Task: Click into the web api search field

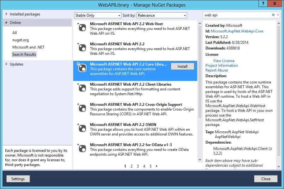Action: [x=237, y=15]
